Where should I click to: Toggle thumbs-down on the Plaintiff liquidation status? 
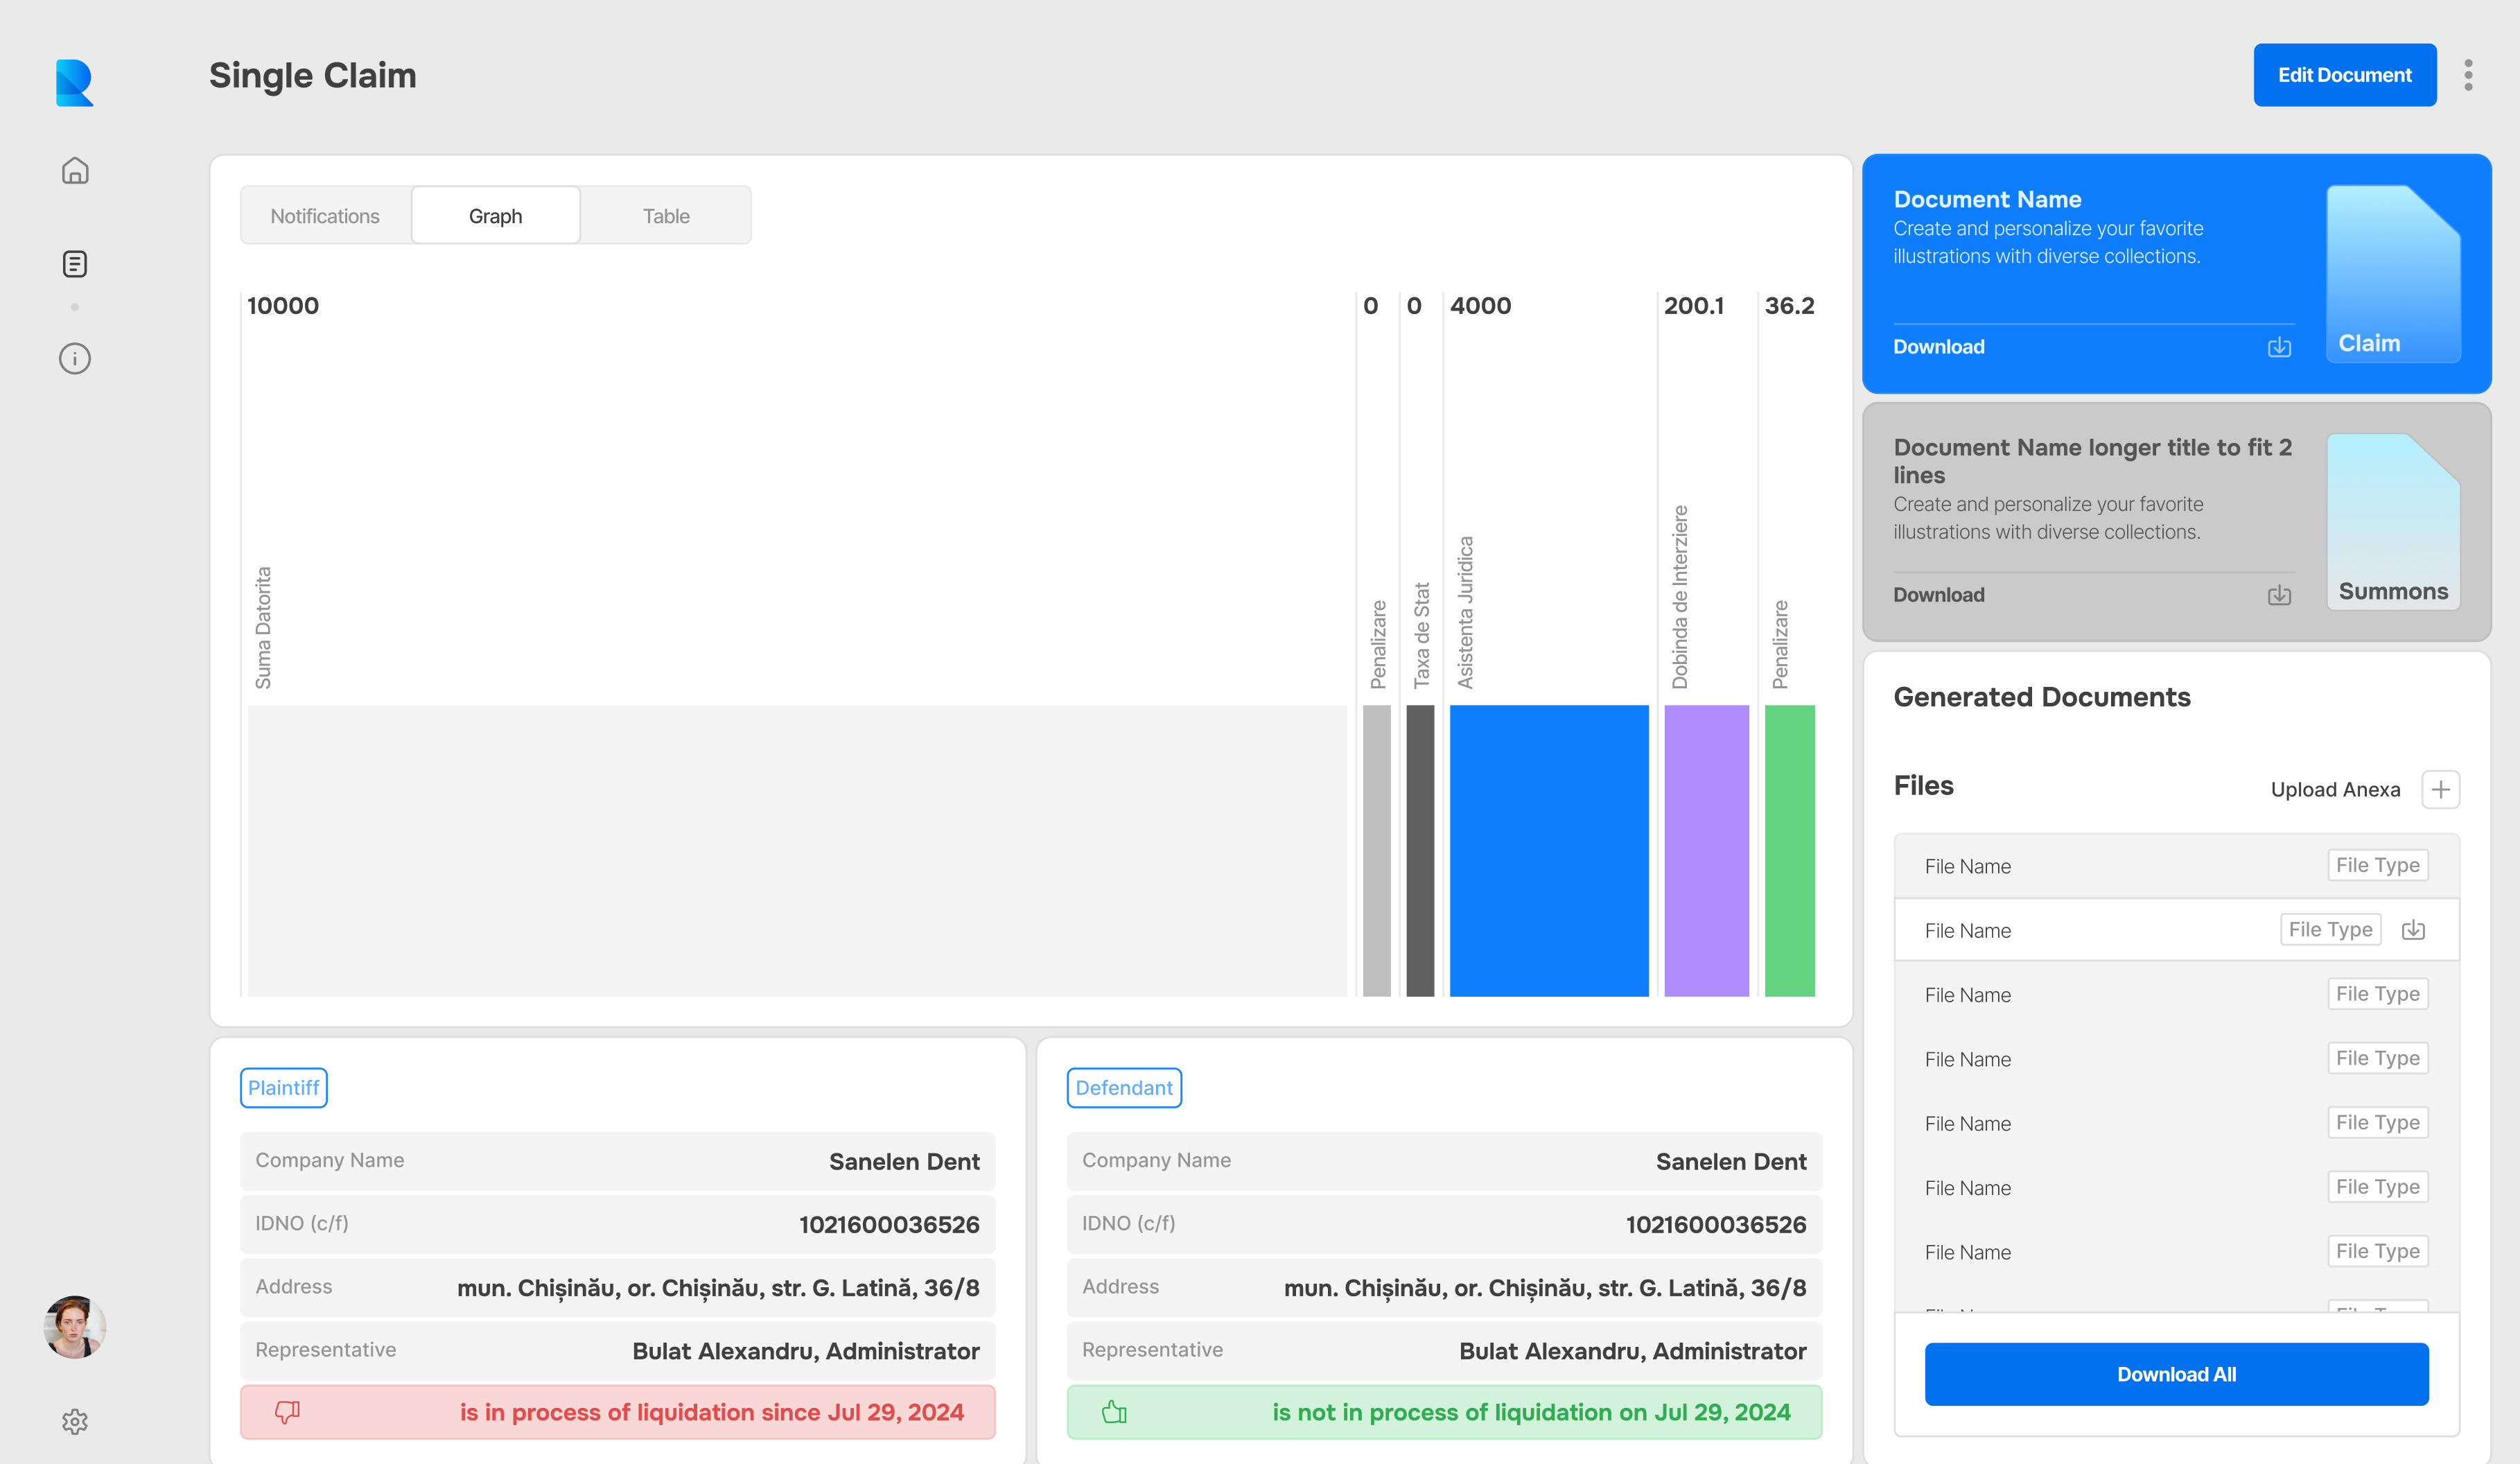point(287,1412)
